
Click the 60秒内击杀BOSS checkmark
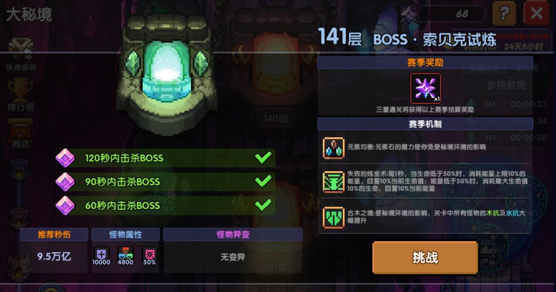point(263,205)
